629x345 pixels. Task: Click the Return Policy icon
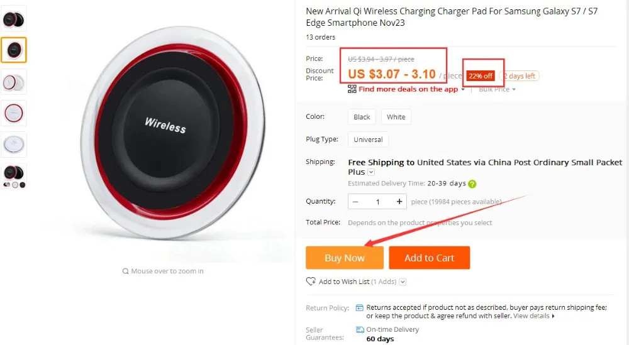coord(359,308)
